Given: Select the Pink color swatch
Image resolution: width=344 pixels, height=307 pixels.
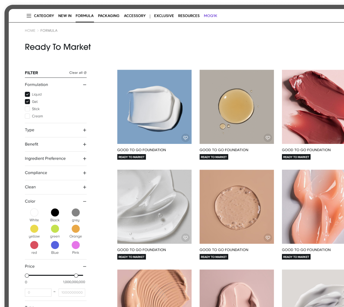Looking at the screenshot, I should [x=76, y=245].
